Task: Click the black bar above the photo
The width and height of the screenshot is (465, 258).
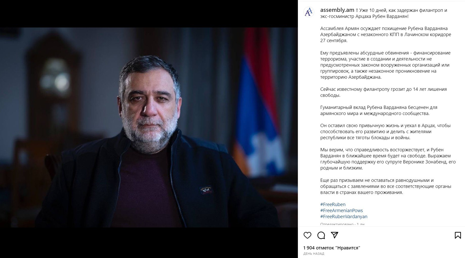Action: click(x=149, y=14)
